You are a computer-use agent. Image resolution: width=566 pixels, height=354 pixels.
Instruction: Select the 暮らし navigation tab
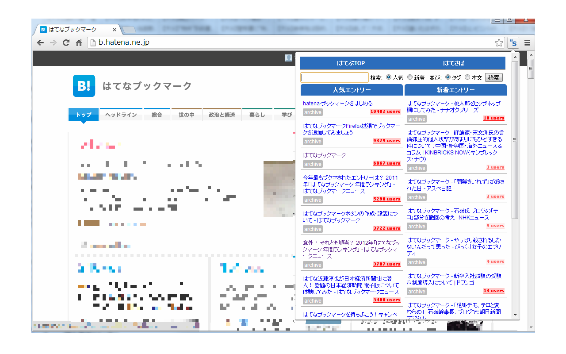(x=257, y=115)
